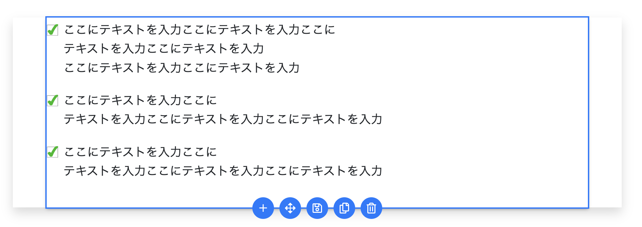Click the third text line of the first checklist item
642x227 pixels.
[x=182, y=68]
